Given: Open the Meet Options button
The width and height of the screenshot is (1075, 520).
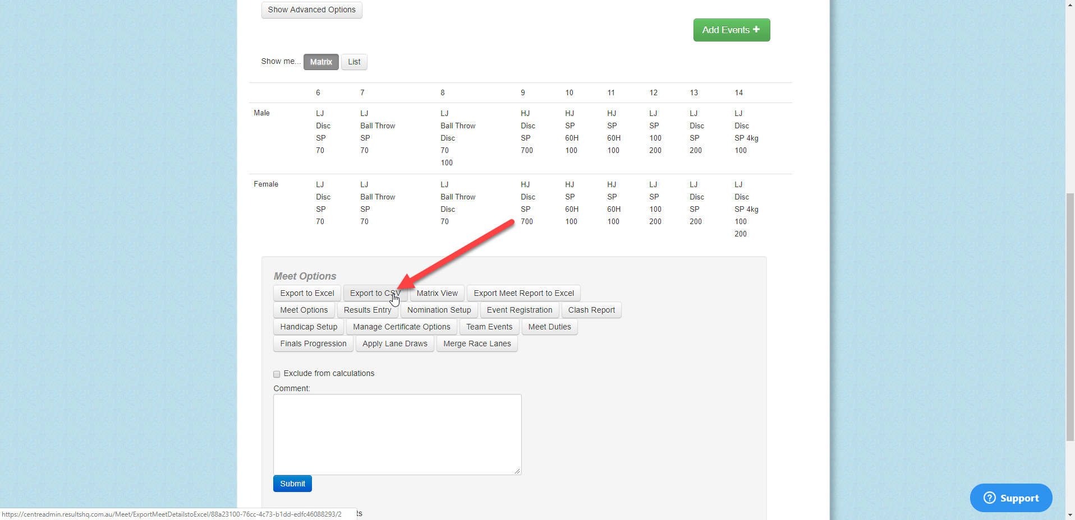Looking at the screenshot, I should click(304, 310).
